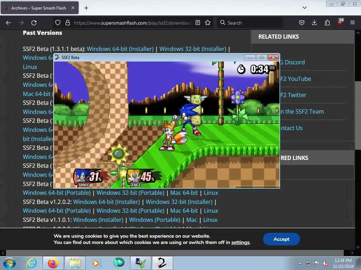Open the network status tray icon
The height and width of the screenshot is (270, 361).
click(308, 263)
